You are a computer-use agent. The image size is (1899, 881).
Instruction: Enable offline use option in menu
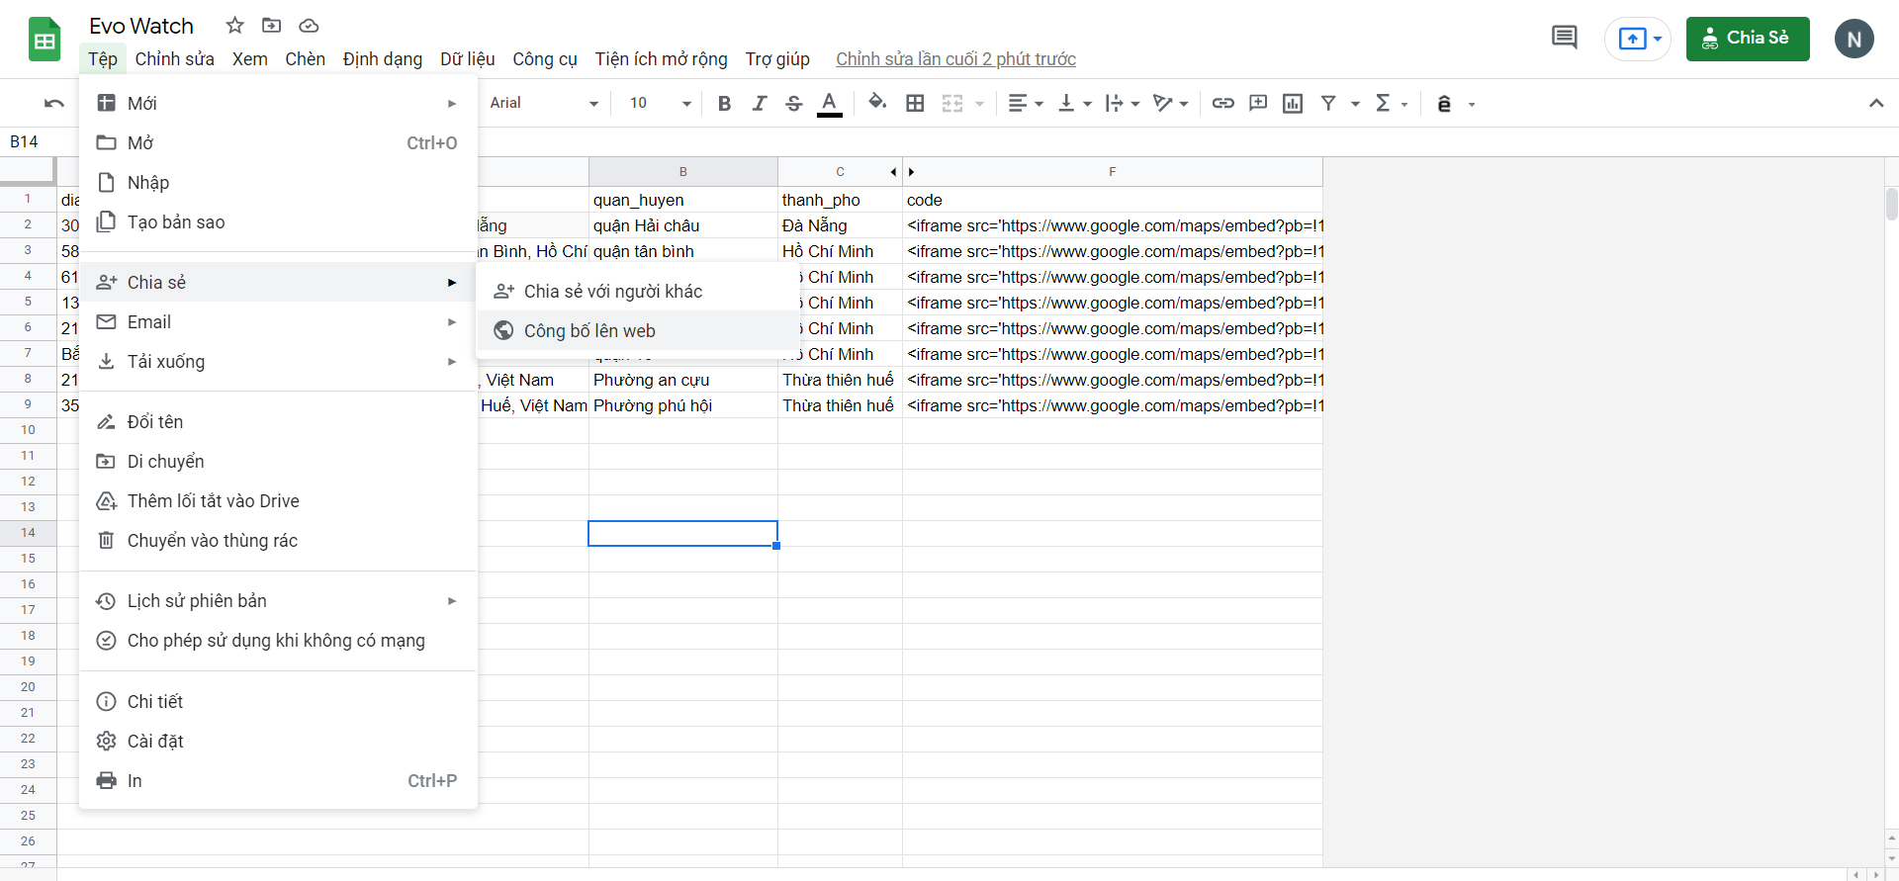point(276,641)
